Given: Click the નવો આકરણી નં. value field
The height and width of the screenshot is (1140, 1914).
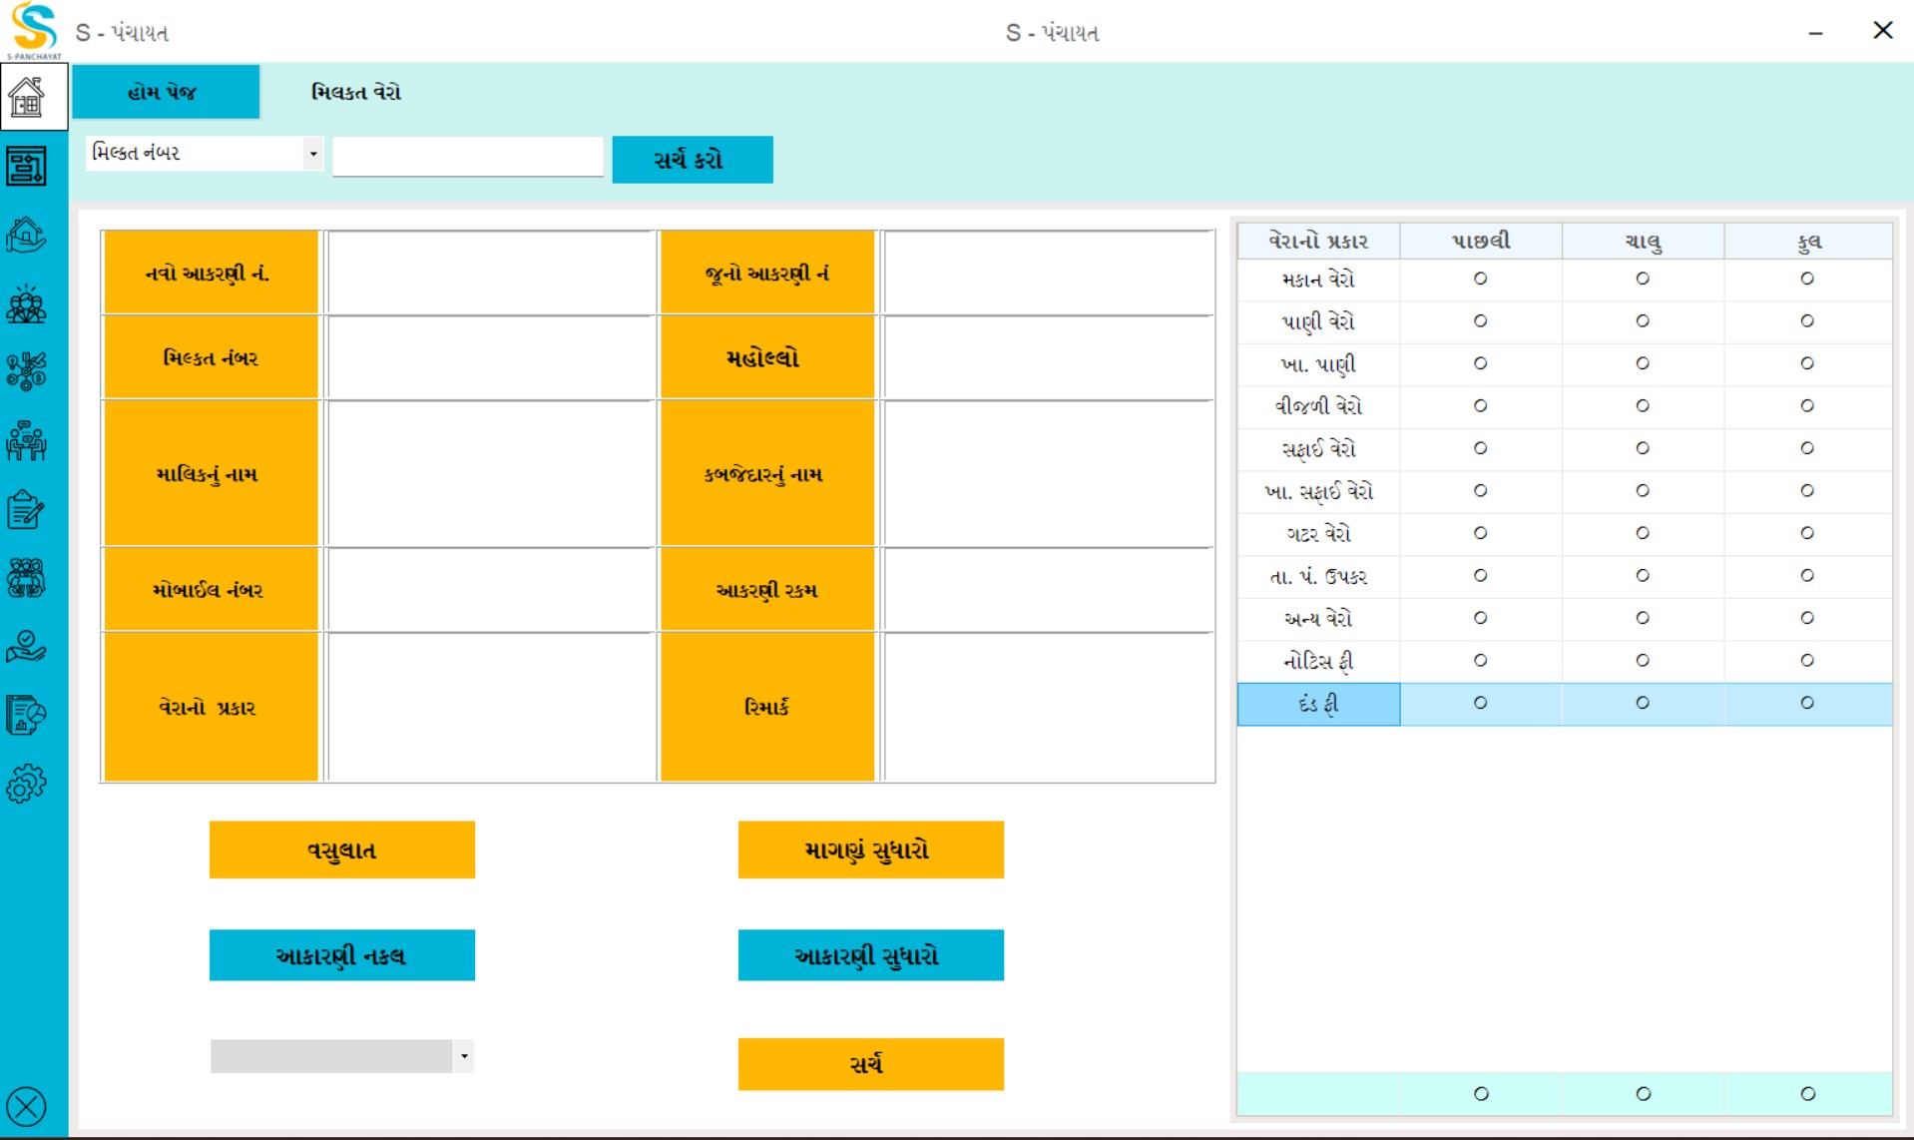Looking at the screenshot, I should point(490,274).
